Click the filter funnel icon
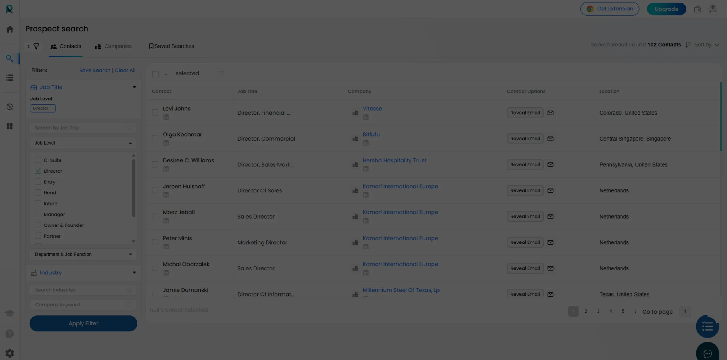This screenshot has width=727, height=360. (36, 46)
